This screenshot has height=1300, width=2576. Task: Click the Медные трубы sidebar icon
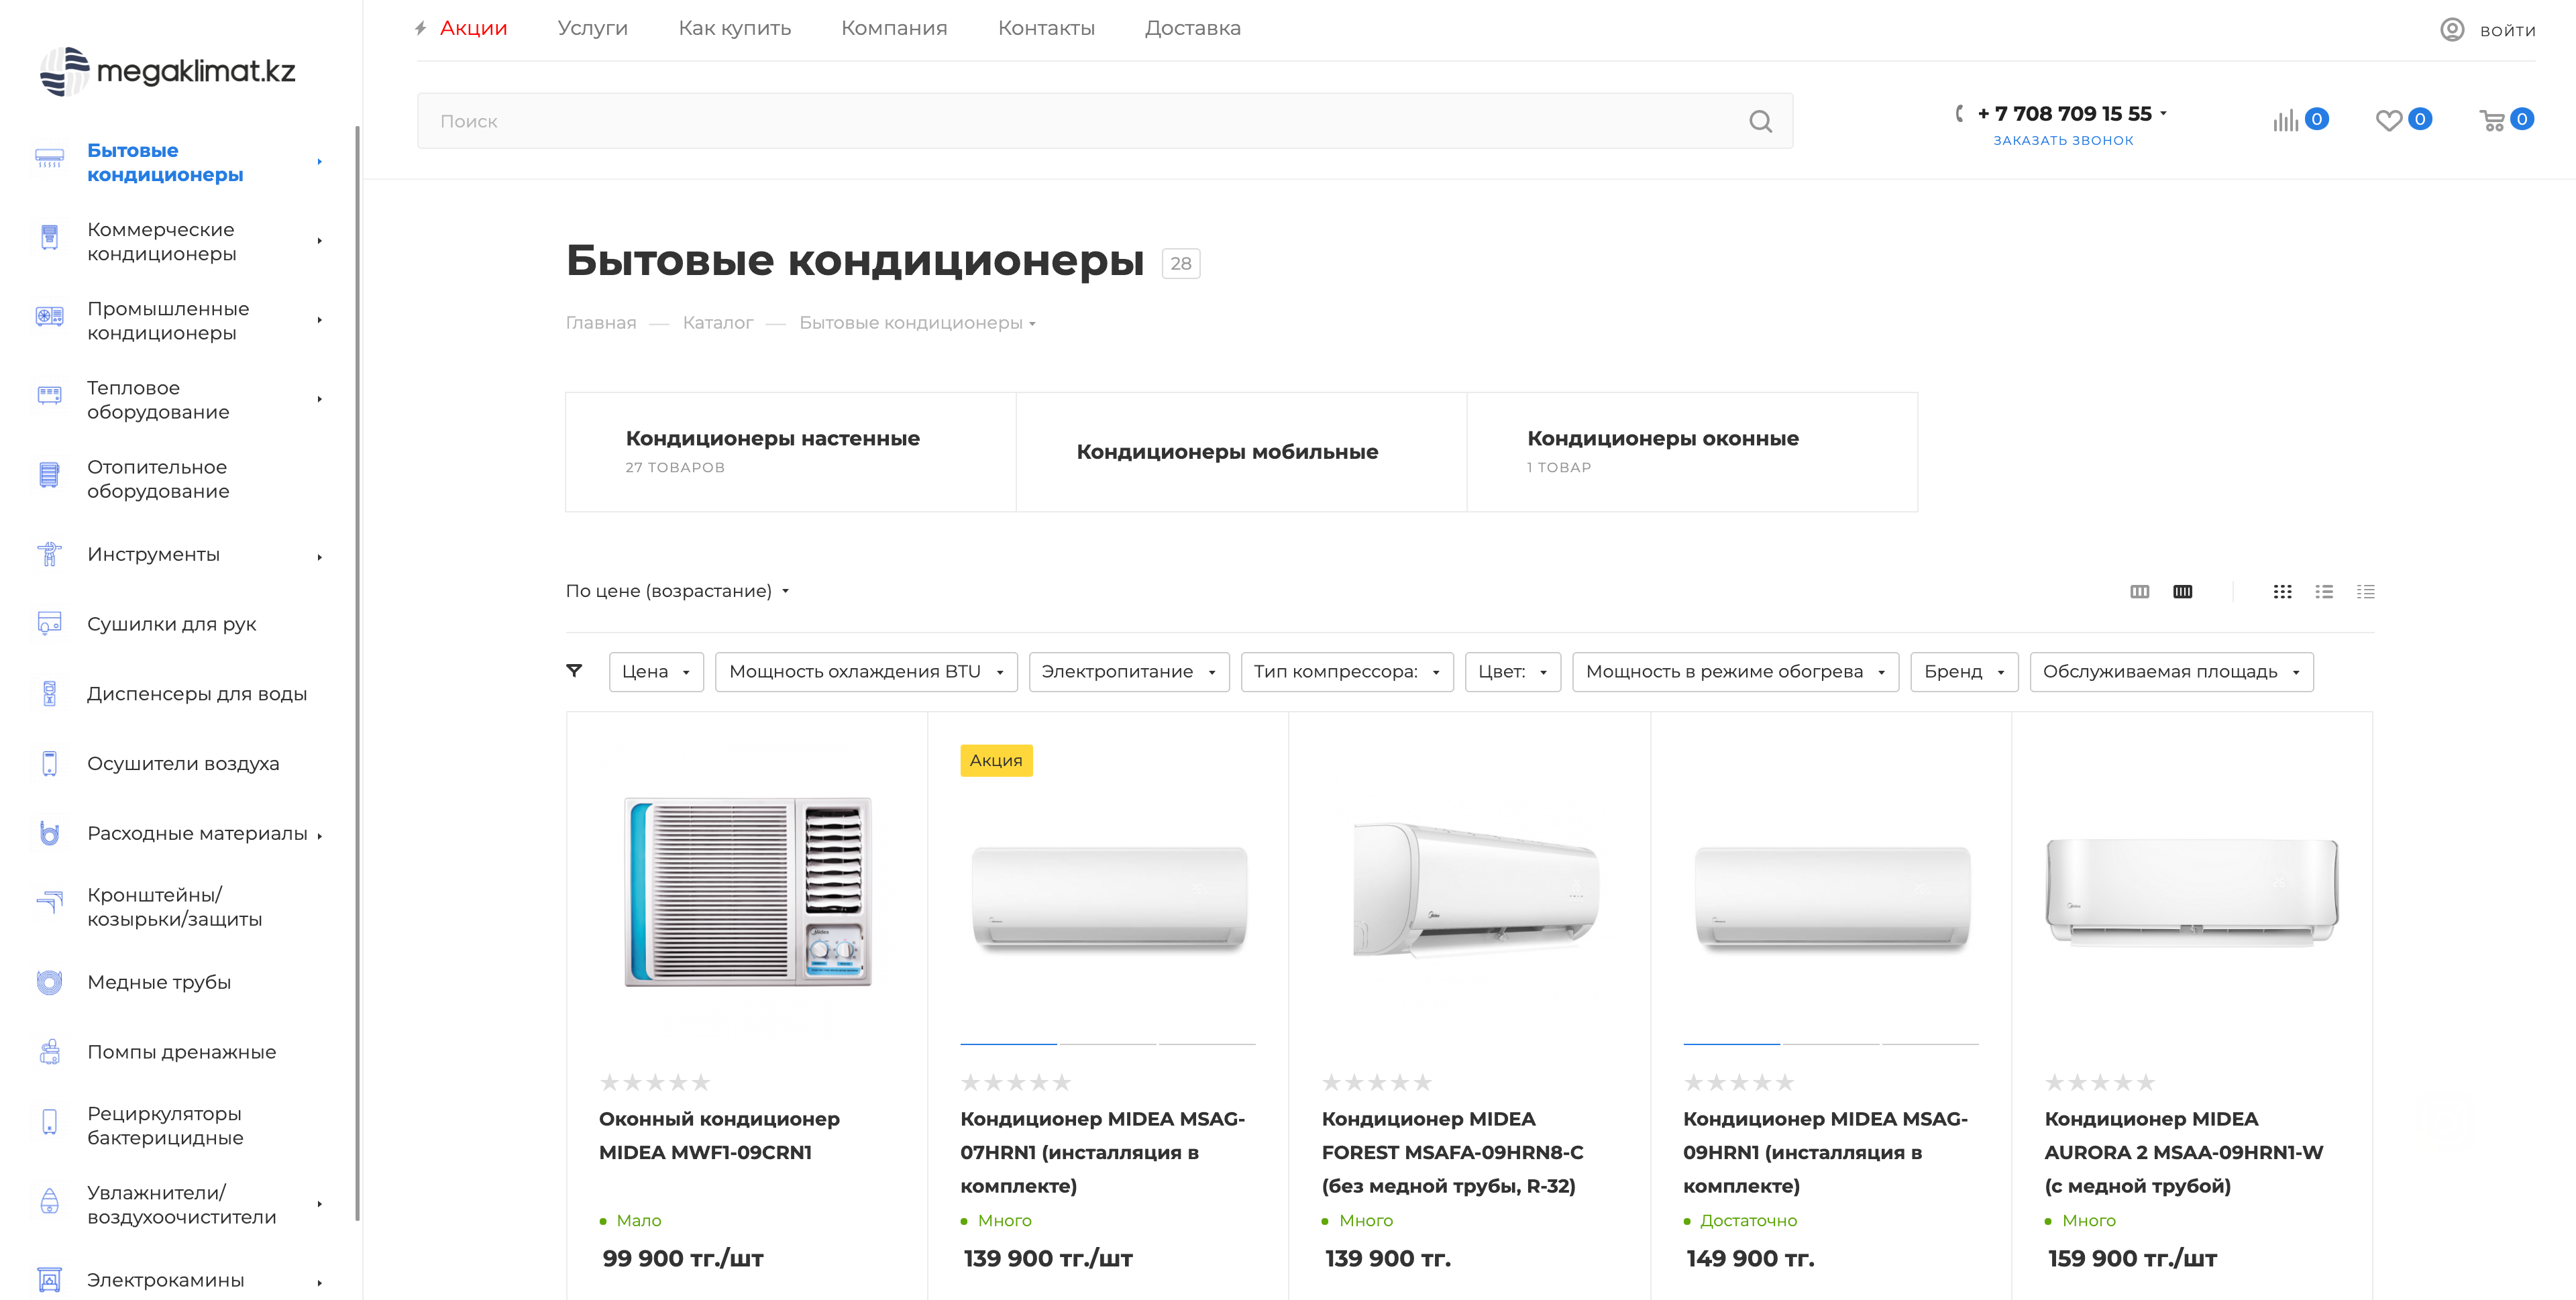[x=49, y=982]
